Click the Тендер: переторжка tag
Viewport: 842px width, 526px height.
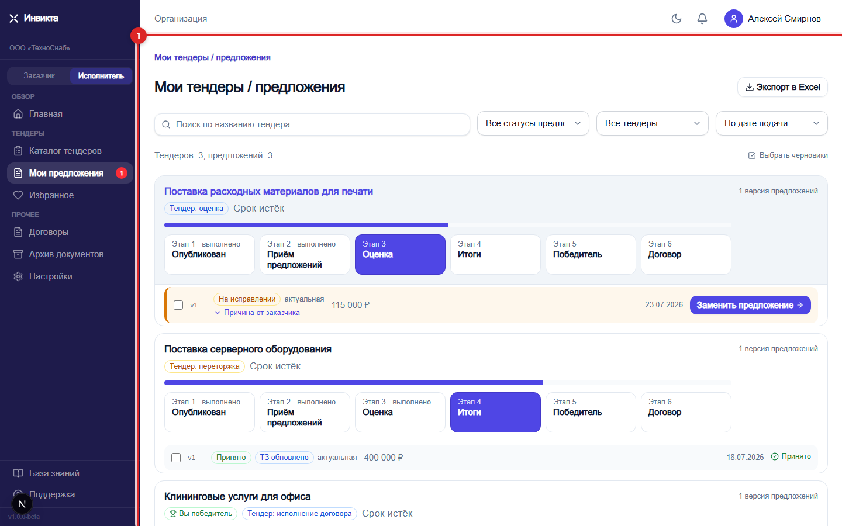pyautogui.click(x=205, y=366)
